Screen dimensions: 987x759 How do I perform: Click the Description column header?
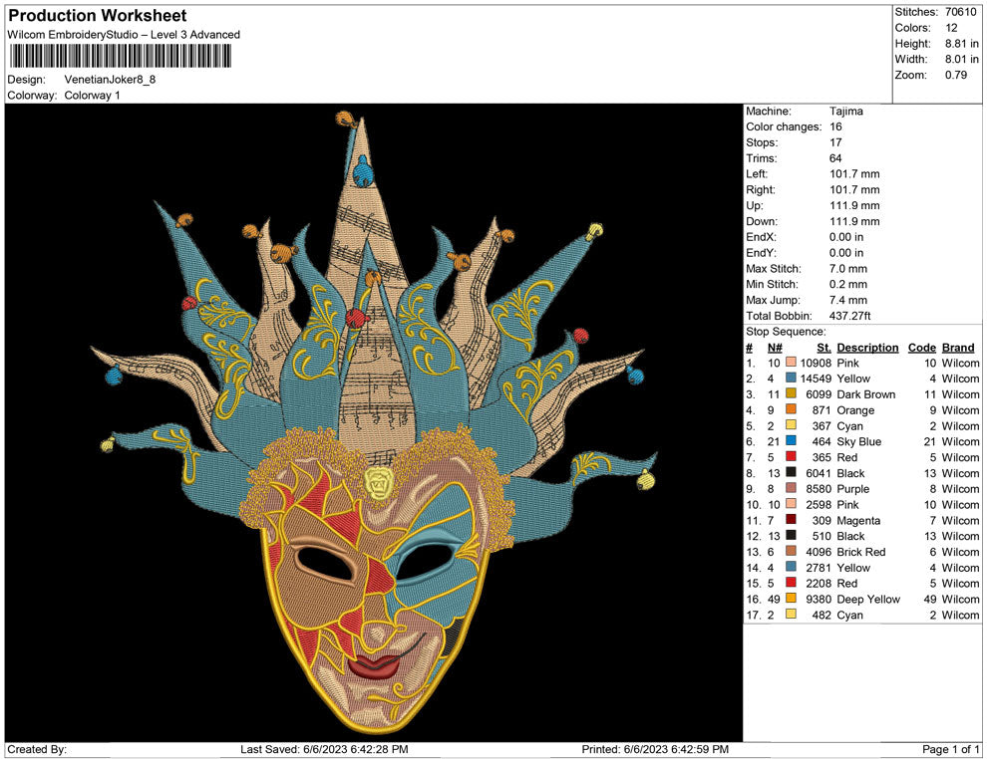click(x=867, y=348)
